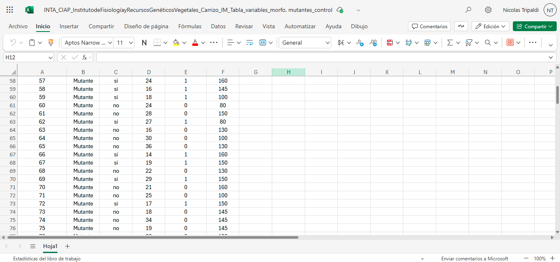Open the settings gear icon

(x=488, y=10)
